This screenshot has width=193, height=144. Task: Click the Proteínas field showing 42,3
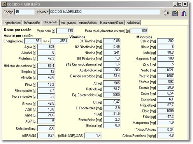click(46, 58)
